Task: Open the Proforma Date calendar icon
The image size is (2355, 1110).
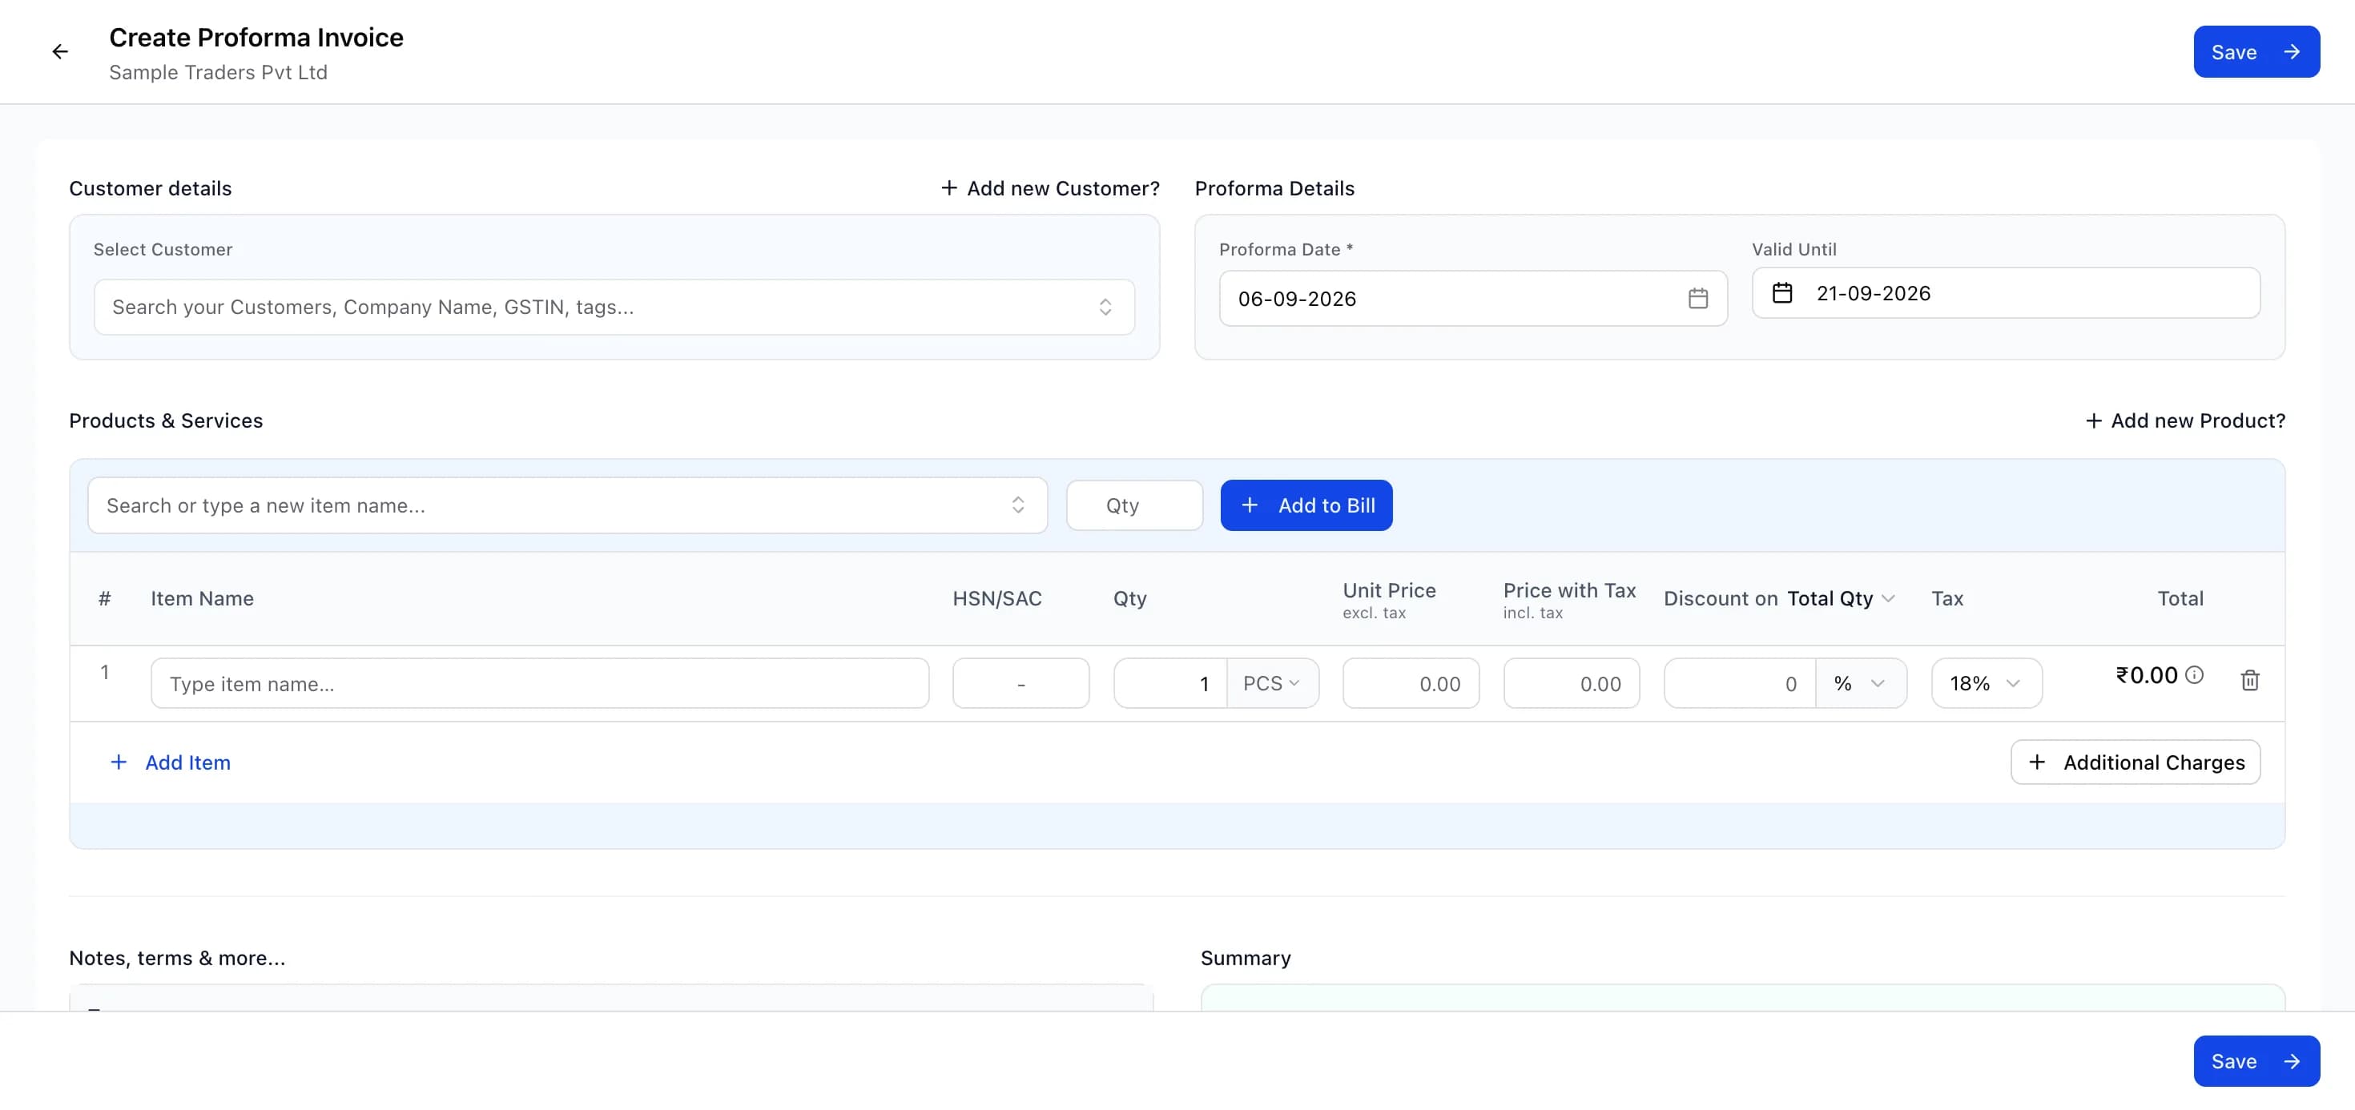Action: pos(1697,298)
